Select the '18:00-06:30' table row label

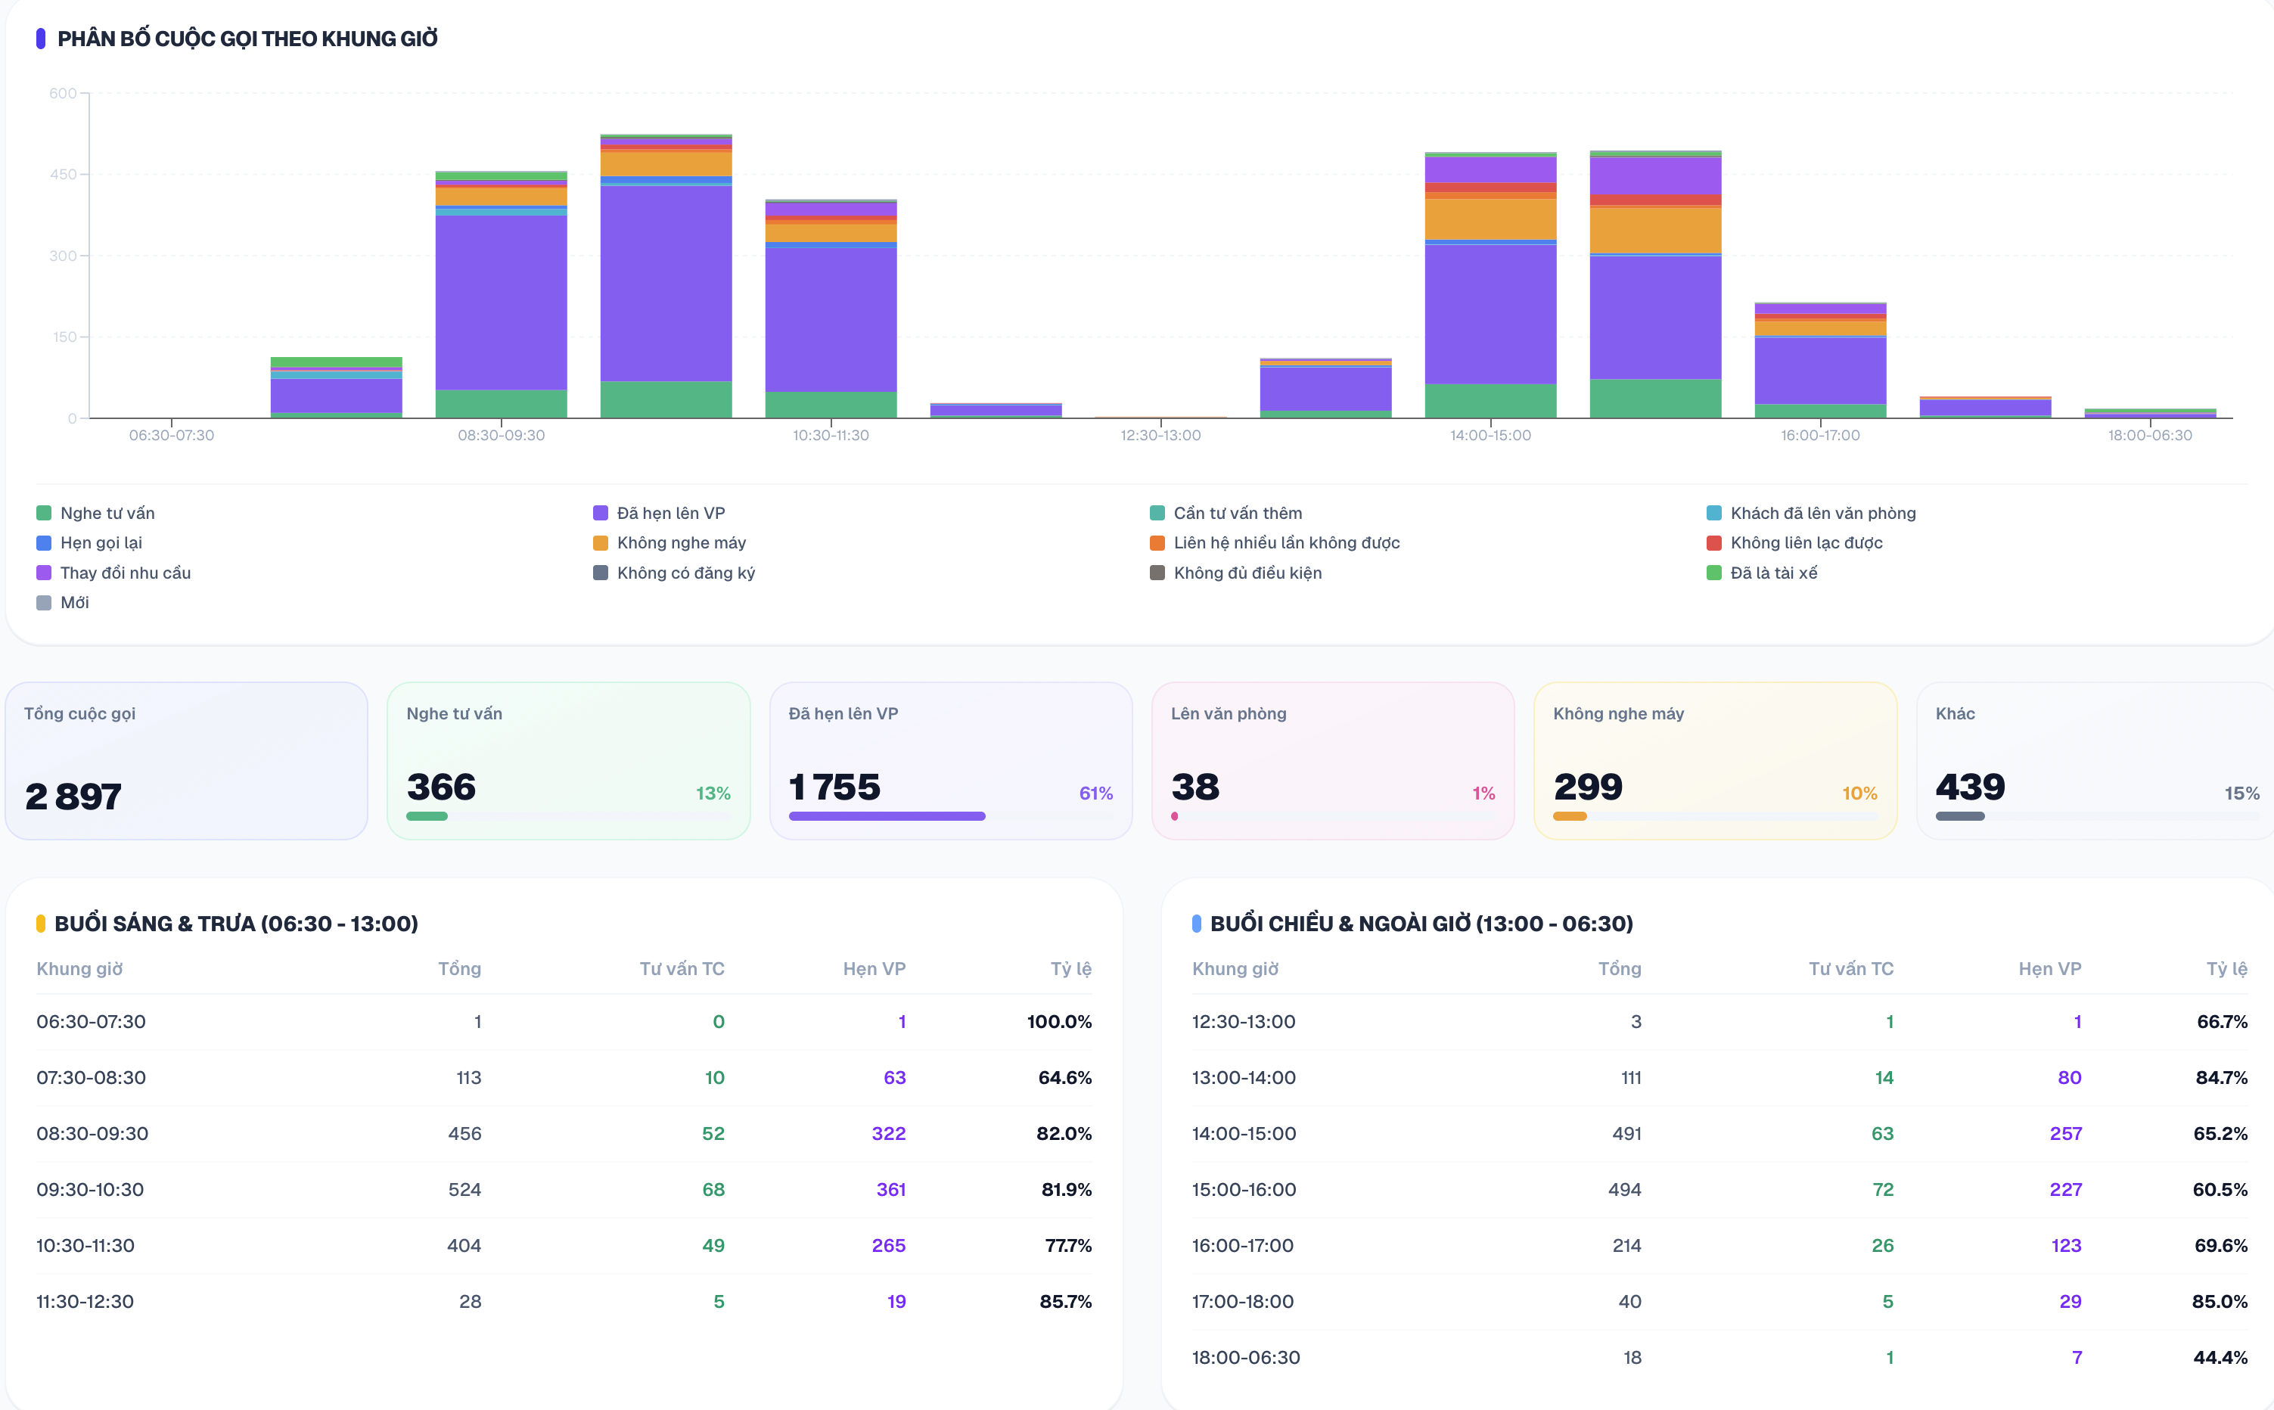click(x=1246, y=1357)
